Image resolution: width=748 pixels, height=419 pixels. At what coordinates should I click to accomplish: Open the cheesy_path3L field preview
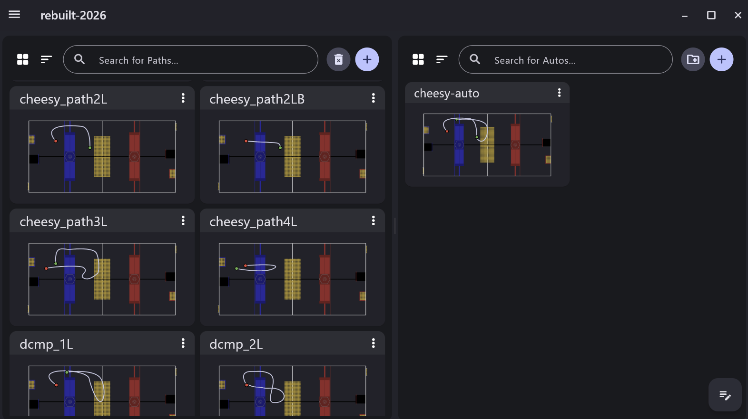pyautogui.click(x=102, y=279)
